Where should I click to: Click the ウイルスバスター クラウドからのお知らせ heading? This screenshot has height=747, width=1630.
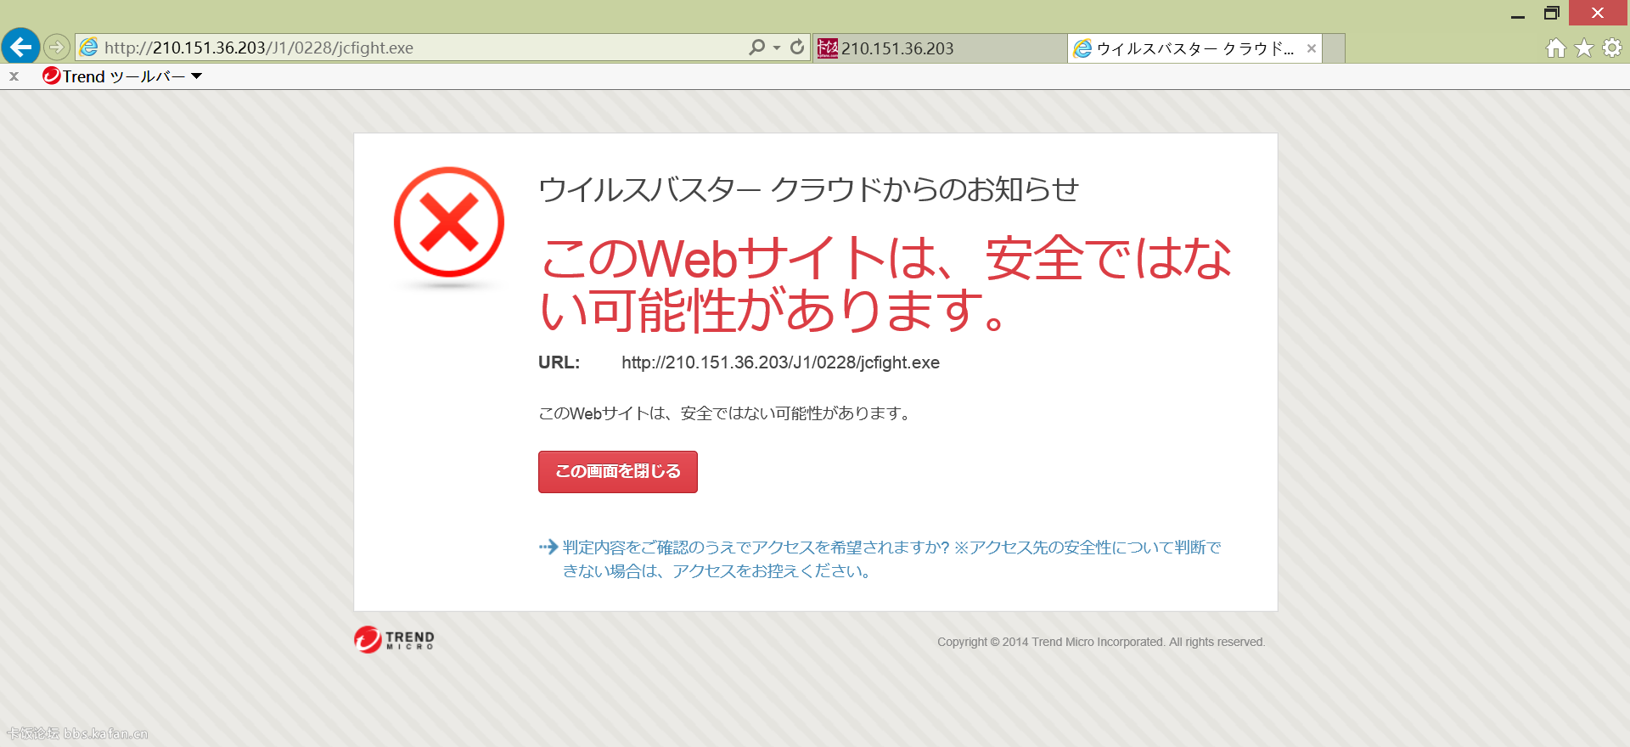coord(809,188)
